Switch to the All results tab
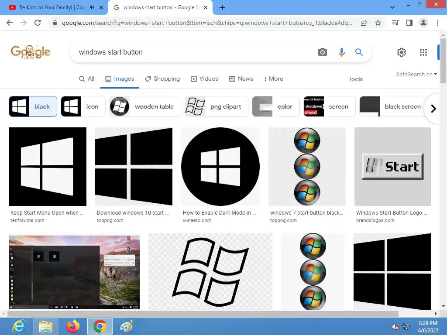 click(x=87, y=79)
